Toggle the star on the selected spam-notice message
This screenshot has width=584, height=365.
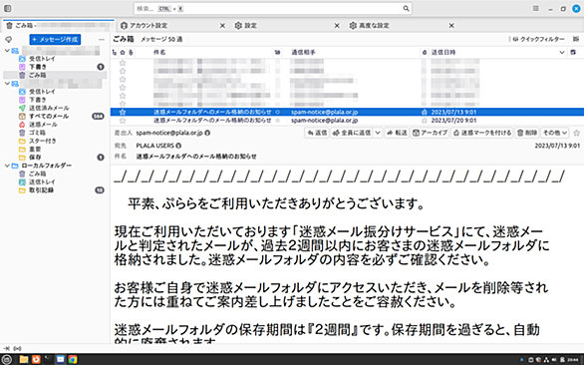(123, 112)
